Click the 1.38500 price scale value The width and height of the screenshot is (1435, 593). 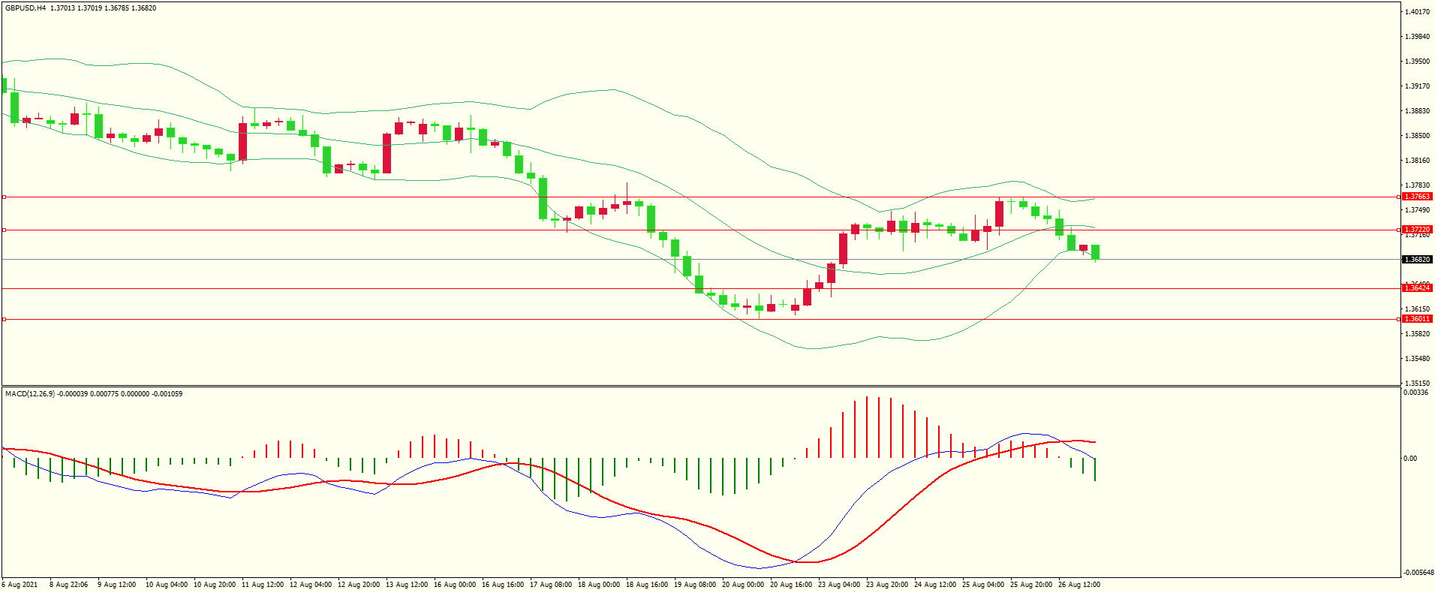[x=1417, y=136]
